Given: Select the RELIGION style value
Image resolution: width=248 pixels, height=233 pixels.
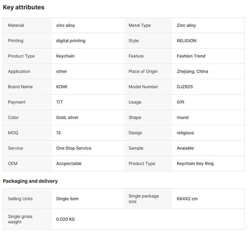Looking at the screenshot, I should [x=187, y=41].
